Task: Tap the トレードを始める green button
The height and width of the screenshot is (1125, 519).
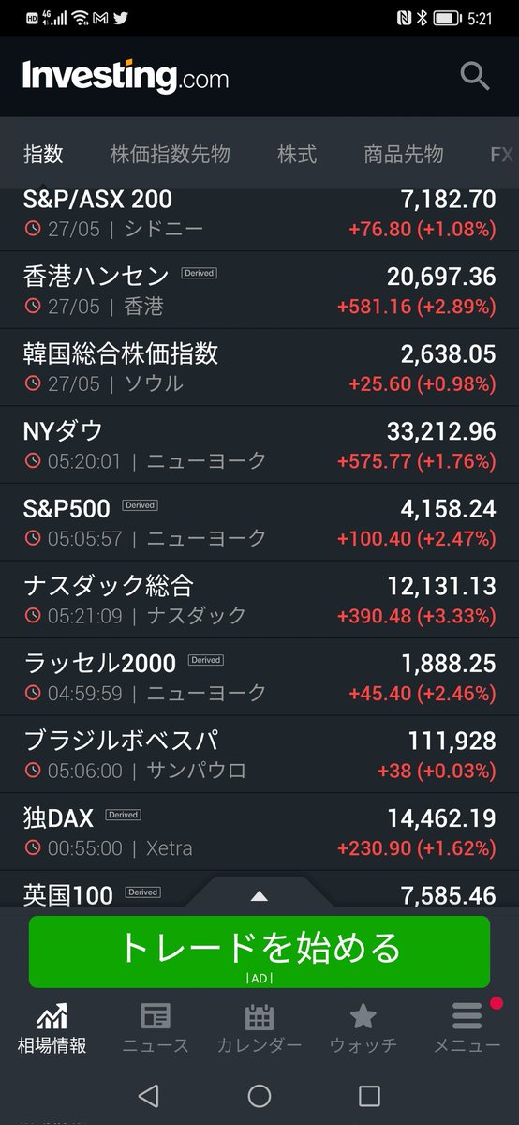Action: 259,952
